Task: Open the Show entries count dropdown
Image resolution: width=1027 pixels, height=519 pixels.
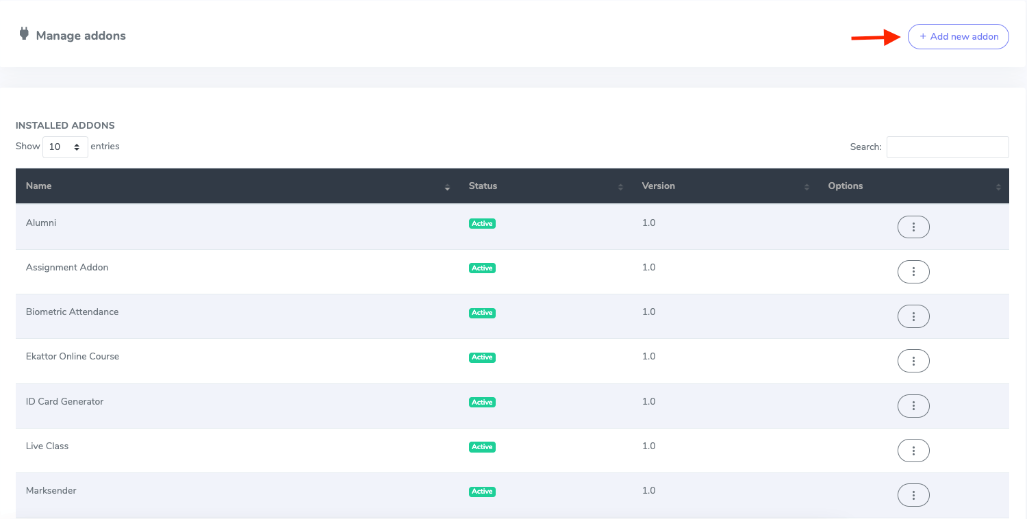Action: (x=65, y=147)
